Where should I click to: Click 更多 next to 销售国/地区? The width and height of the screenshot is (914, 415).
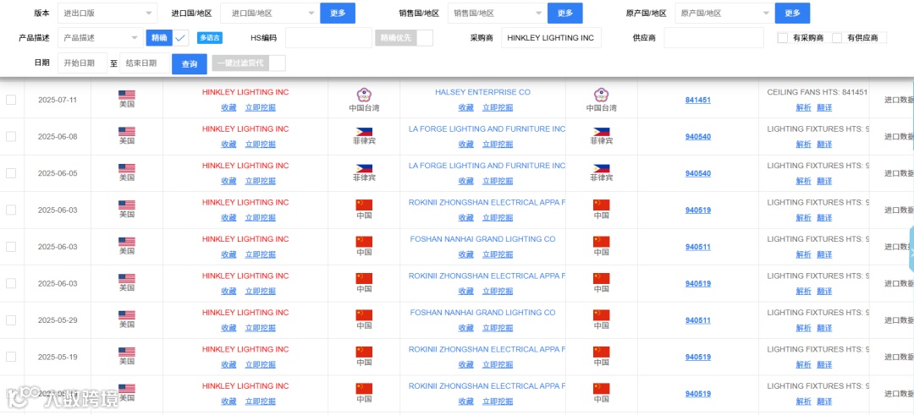[564, 13]
